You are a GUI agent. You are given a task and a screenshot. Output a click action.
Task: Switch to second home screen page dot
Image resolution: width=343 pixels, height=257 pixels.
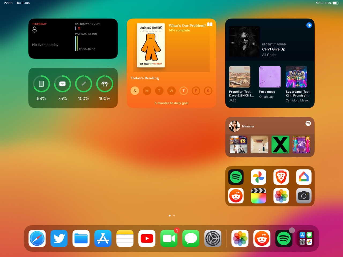(174, 216)
